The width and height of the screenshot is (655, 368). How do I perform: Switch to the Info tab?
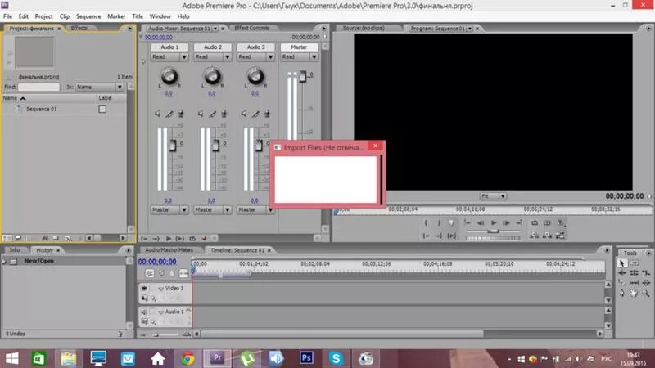15,249
